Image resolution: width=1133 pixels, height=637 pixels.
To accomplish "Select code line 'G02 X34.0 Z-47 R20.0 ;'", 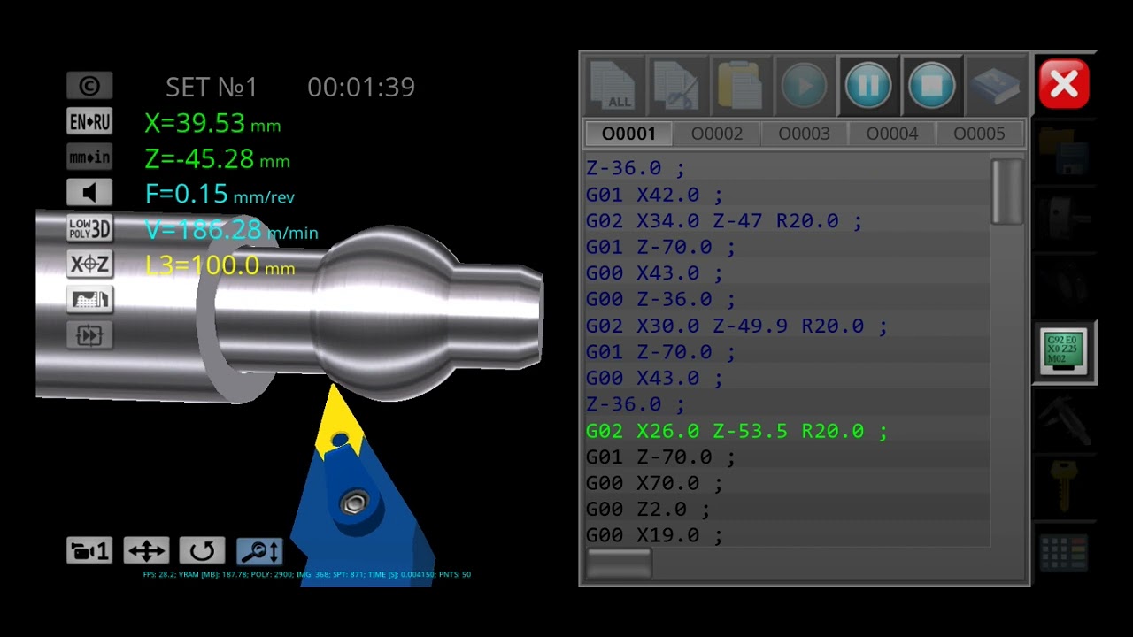I will (x=724, y=221).
